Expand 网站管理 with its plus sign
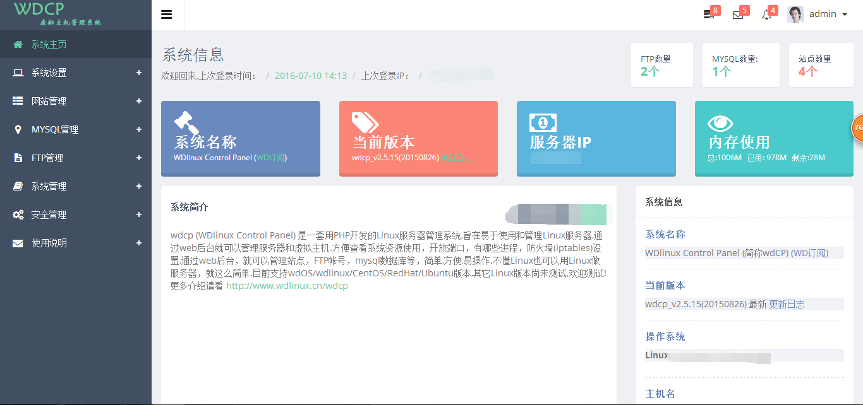 click(139, 101)
